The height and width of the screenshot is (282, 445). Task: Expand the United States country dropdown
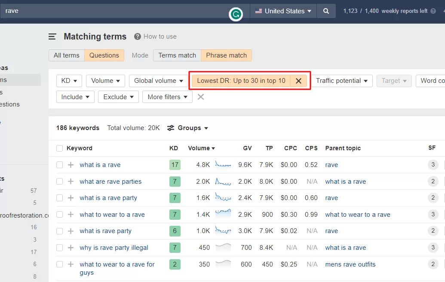point(283,11)
